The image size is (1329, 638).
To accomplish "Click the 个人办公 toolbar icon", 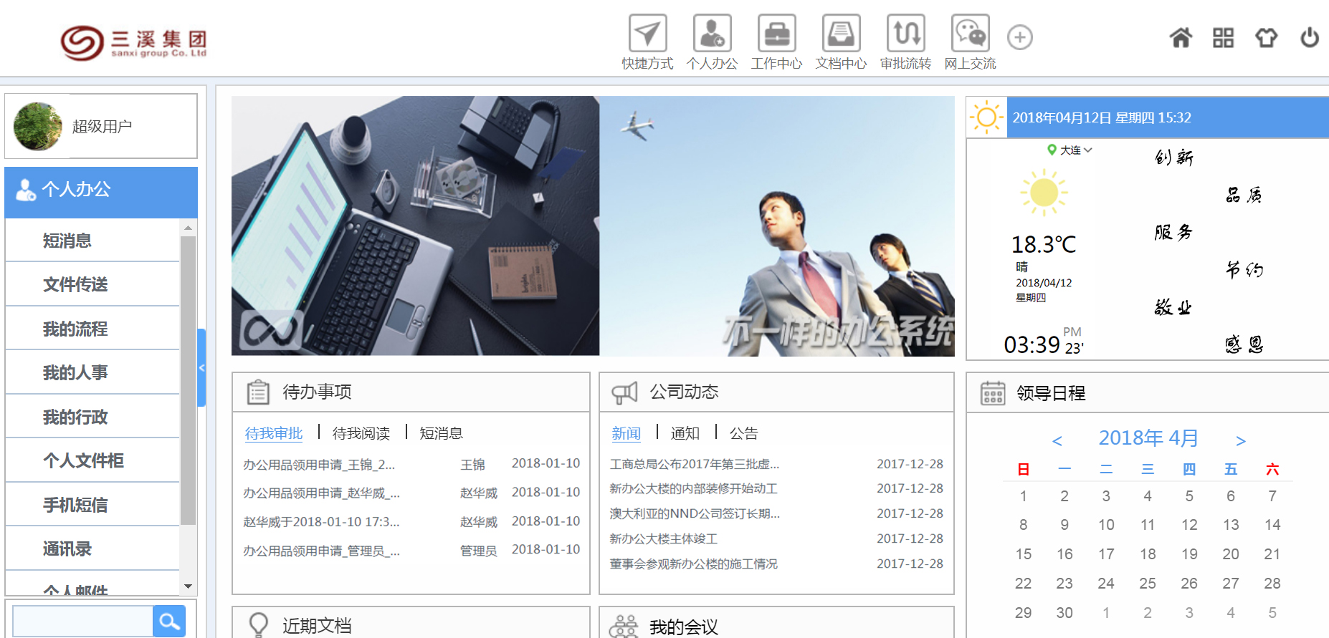I will tap(712, 34).
